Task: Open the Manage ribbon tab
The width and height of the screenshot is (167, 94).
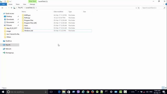Action: pos(32,4)
